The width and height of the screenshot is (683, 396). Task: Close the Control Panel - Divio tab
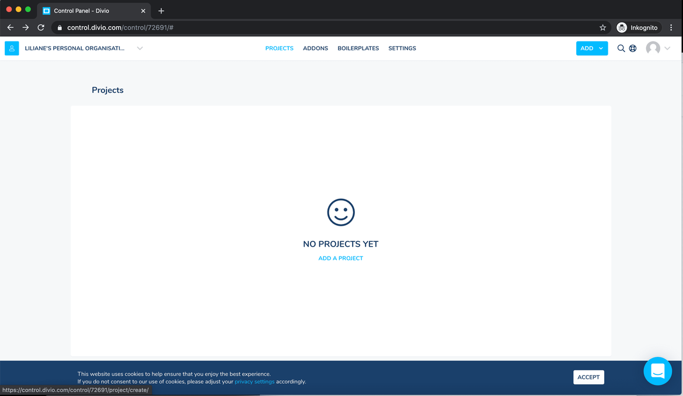[x=143, y=11]
